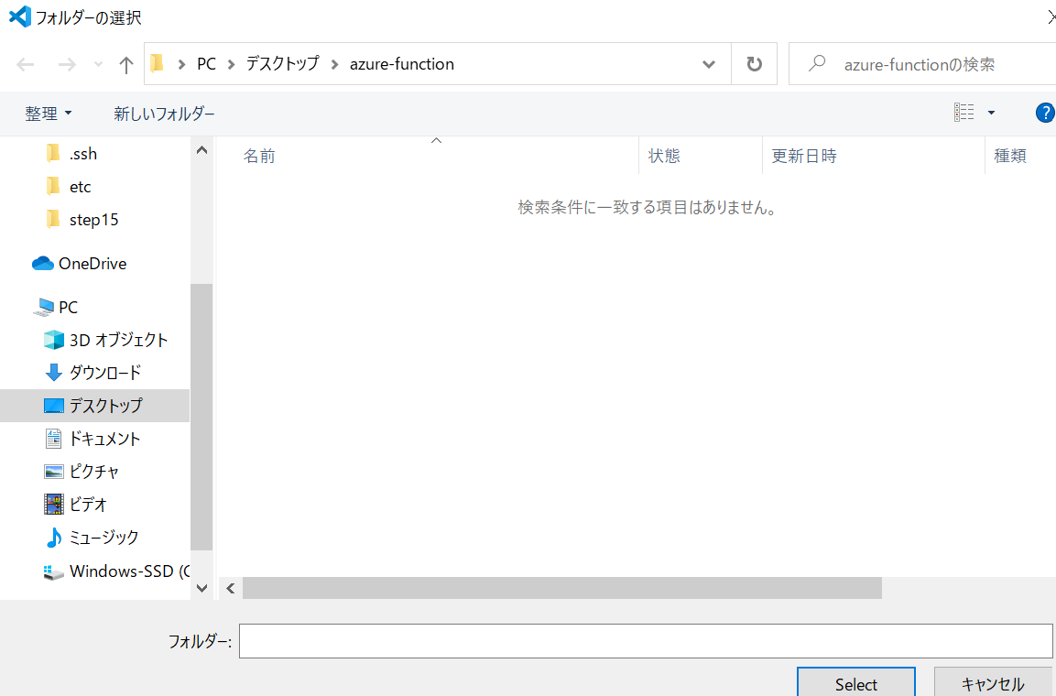Open the ダウンロード folder in sidebar
The image size is (1056, 696).
point(104,373)
